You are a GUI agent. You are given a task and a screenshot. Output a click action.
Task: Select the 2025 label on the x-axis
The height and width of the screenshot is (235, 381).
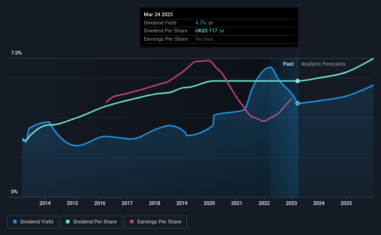346,203
